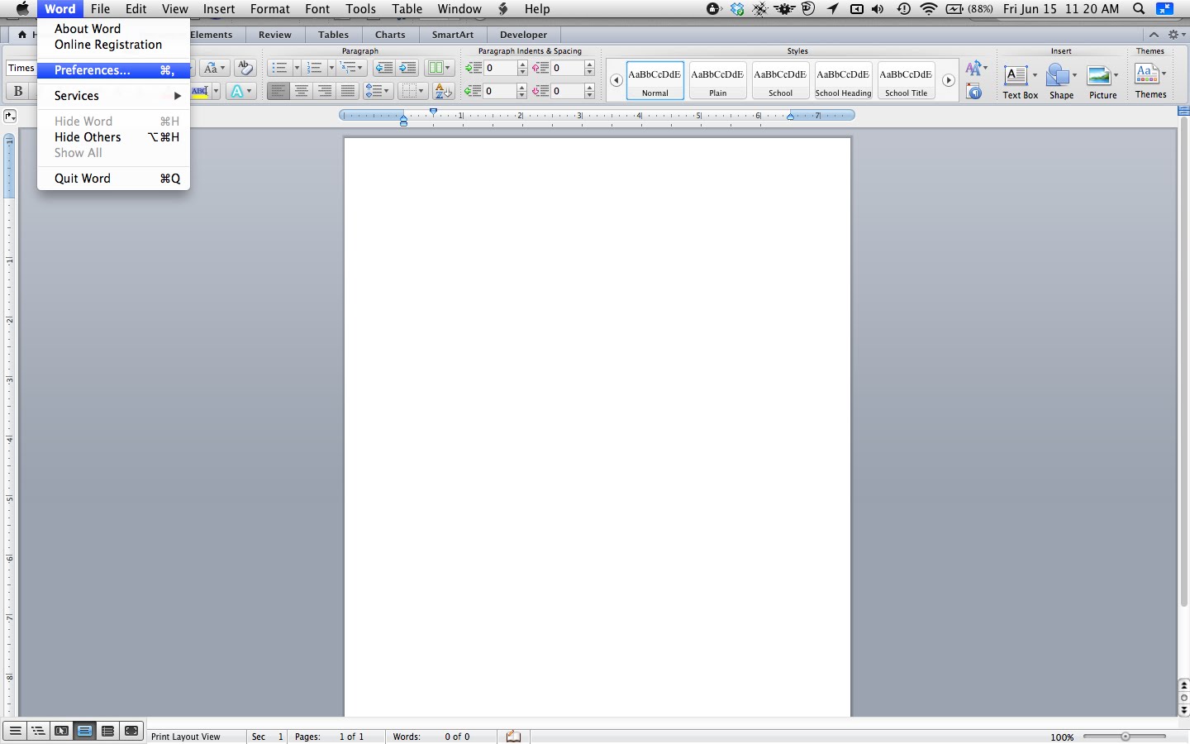Insert a Shape
1190x744 pixels.
pos(1062,81)
